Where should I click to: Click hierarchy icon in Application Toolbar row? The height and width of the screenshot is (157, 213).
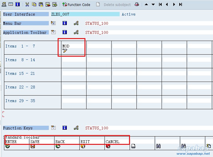pyautogui.click(x=76, y=32)
